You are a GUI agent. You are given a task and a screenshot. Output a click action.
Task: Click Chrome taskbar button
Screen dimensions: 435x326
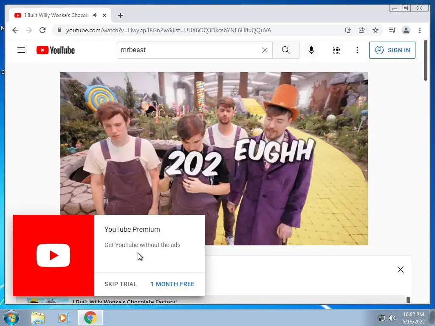(90, 318)
